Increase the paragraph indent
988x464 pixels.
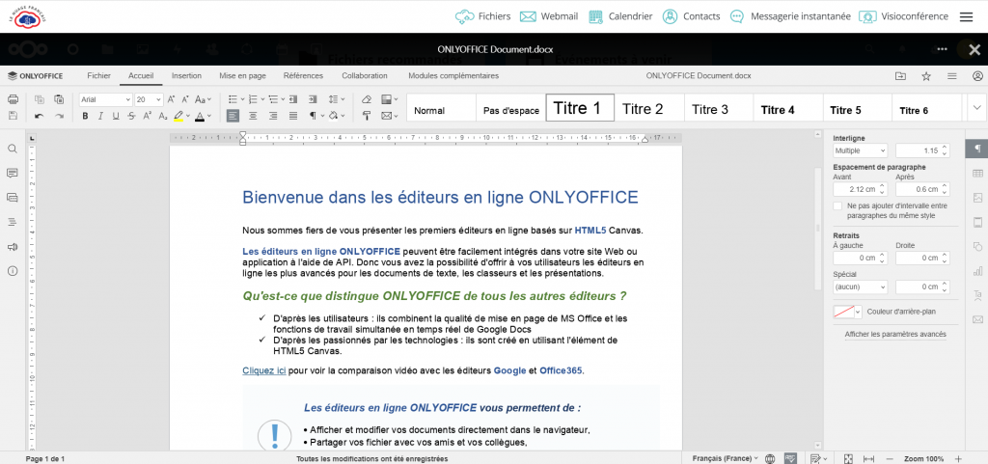313,99
